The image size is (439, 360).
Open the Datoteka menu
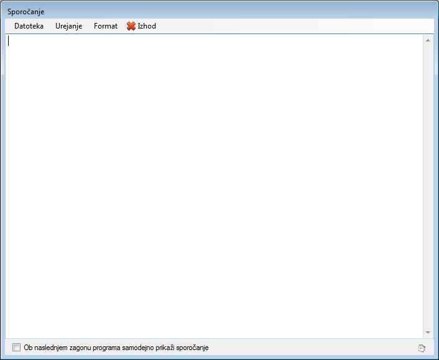click(29, 26)
